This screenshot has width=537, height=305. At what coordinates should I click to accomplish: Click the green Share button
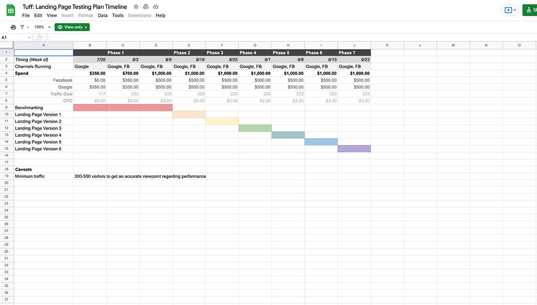530,10
